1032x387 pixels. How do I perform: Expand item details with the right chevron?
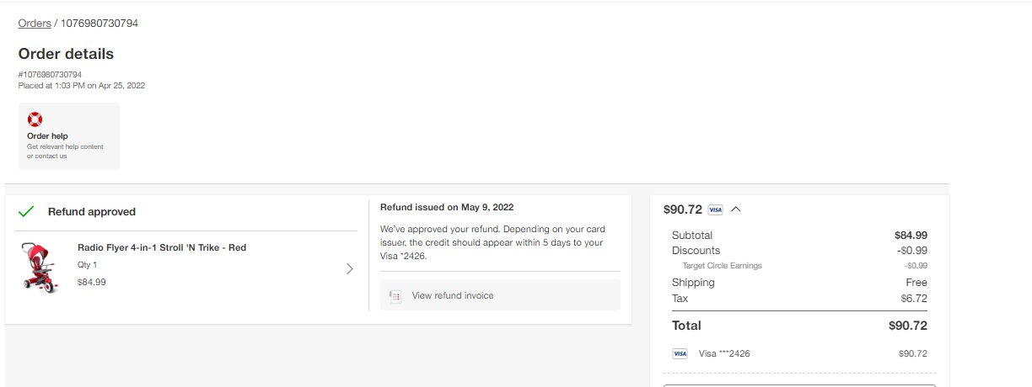[350, 269]
